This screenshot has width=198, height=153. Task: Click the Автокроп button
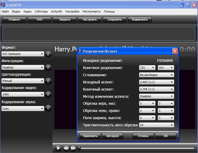tap(112, 136)
